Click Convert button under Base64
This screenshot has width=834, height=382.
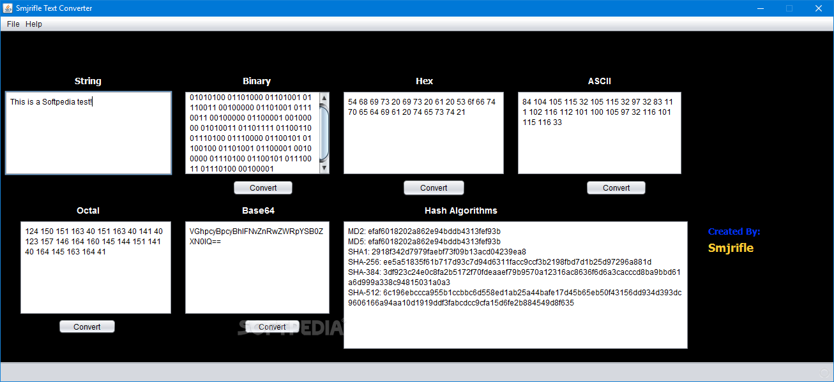[272, 327]
